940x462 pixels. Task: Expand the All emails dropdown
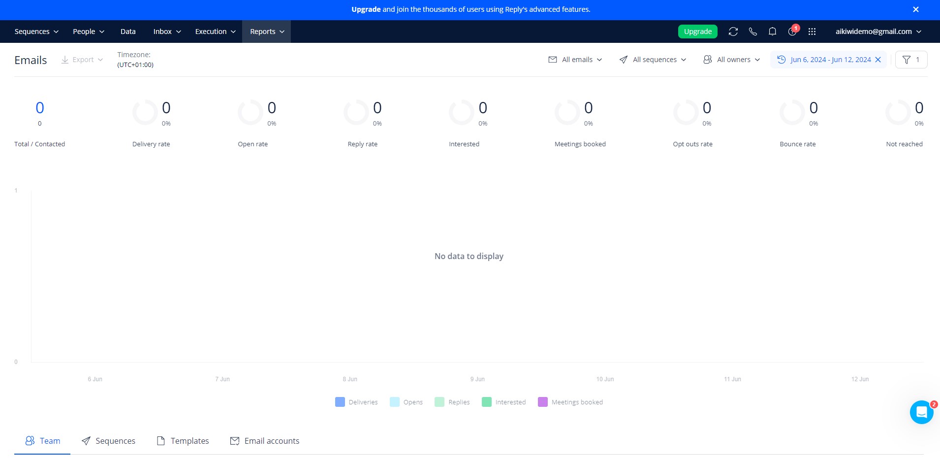click(x=575, y=60)
